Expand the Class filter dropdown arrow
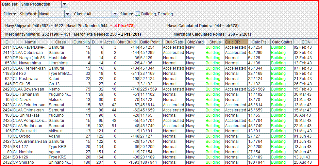The image size is (319, 166). click(115, 14)
